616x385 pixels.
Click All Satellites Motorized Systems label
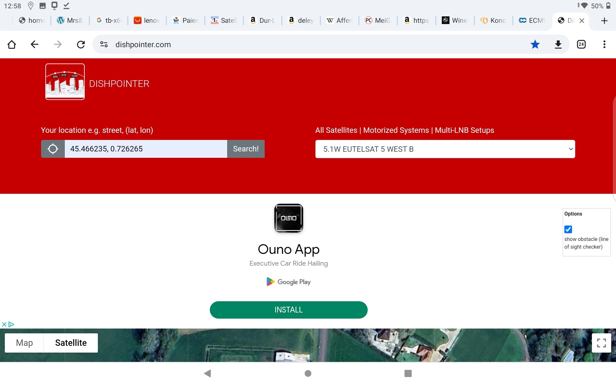(x=405, y=130)
